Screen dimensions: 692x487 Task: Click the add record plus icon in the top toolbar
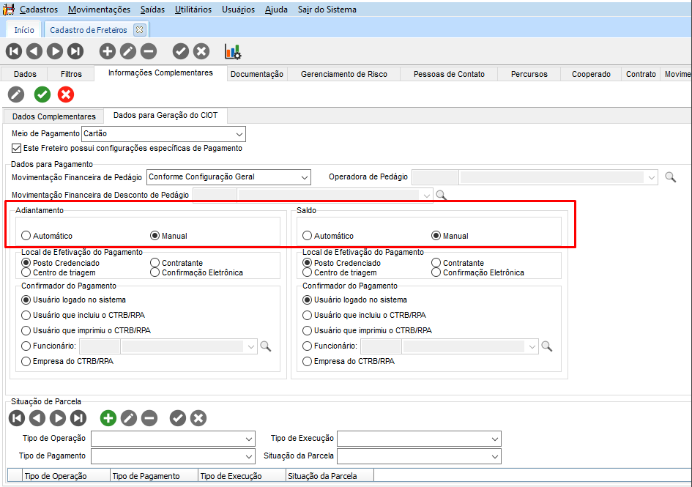tap(108, 51)
